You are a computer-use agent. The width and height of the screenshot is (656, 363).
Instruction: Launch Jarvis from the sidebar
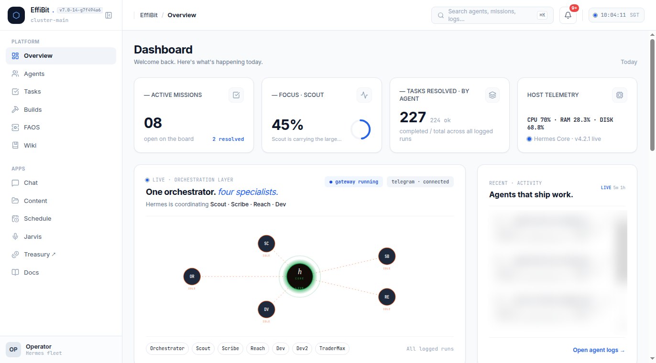tap(61, 237)
